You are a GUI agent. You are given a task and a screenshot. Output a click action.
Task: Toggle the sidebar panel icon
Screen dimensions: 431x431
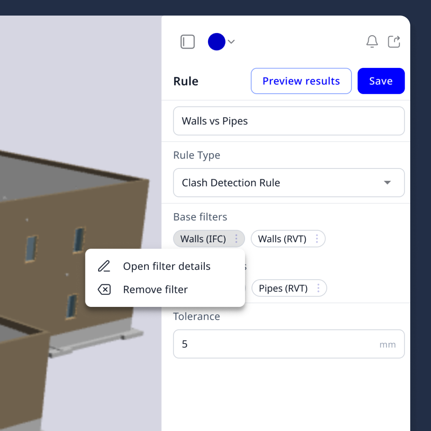click(188, 41)
